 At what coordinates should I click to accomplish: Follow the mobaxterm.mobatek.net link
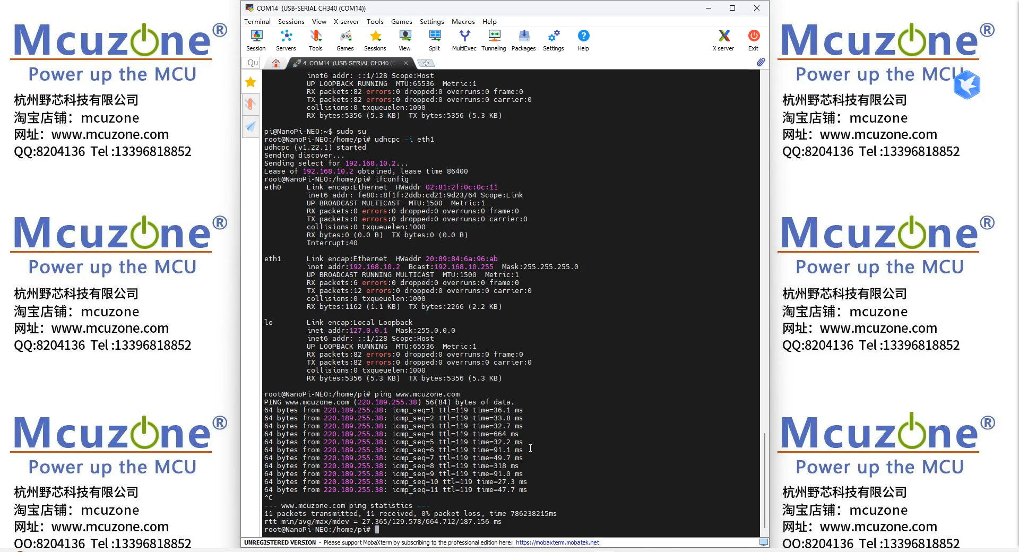pyautogui.click(x=557, y=542)
